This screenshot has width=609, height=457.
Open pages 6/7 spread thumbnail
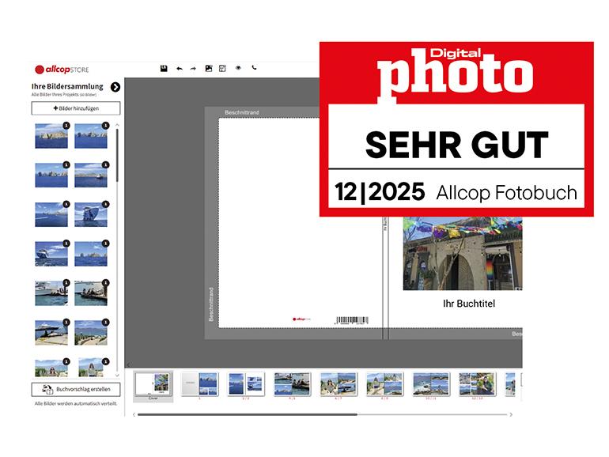click(339, 384)
